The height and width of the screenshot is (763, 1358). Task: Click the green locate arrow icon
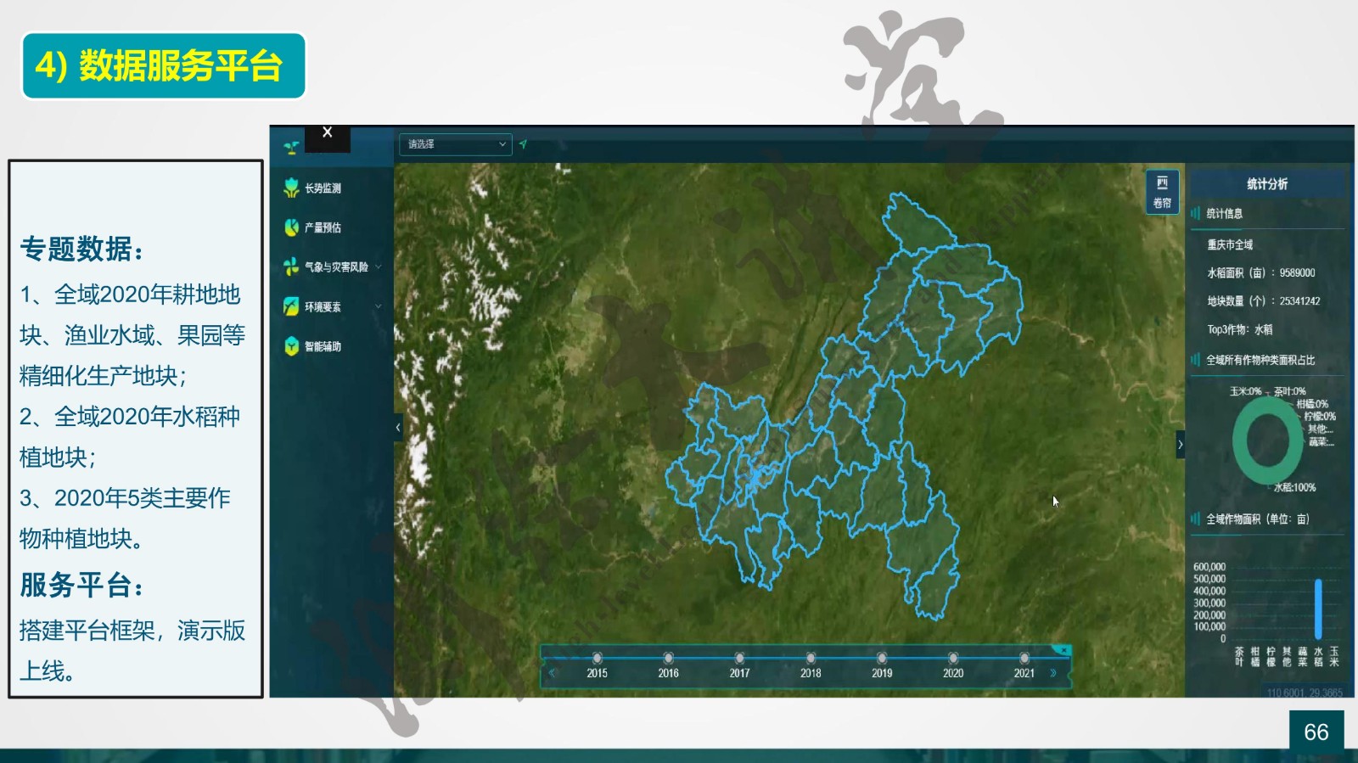(x=524, y=144)
